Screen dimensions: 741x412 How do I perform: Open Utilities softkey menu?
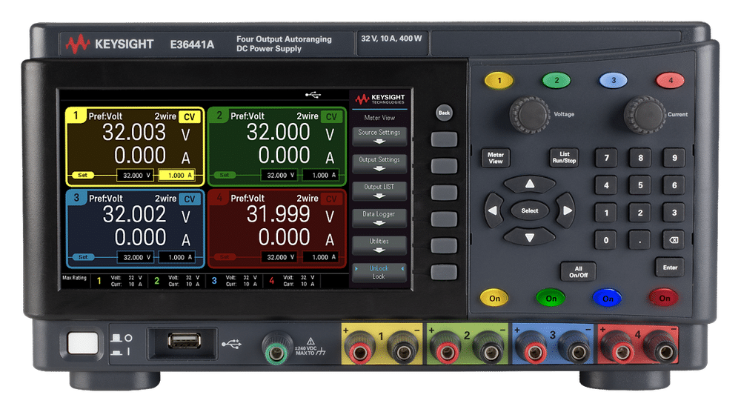tap(379, 245)
